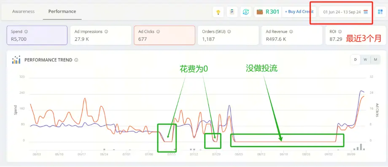Click the Ad Clicks y-axis title
Screen dimensions: 388x167
377,110
